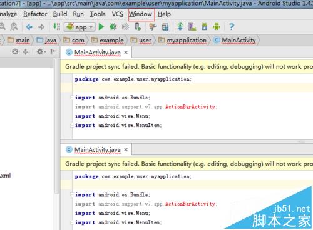Viewport: 313px width, 230px height.
Task: Select the com package breadcrumb
Action: 74,40
